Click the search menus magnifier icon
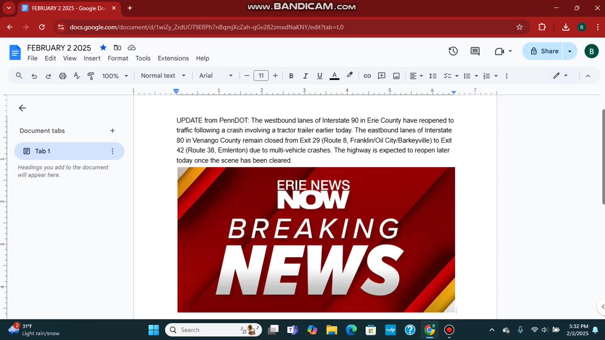Viewport: 605px width, 340px height. [19, 76]
